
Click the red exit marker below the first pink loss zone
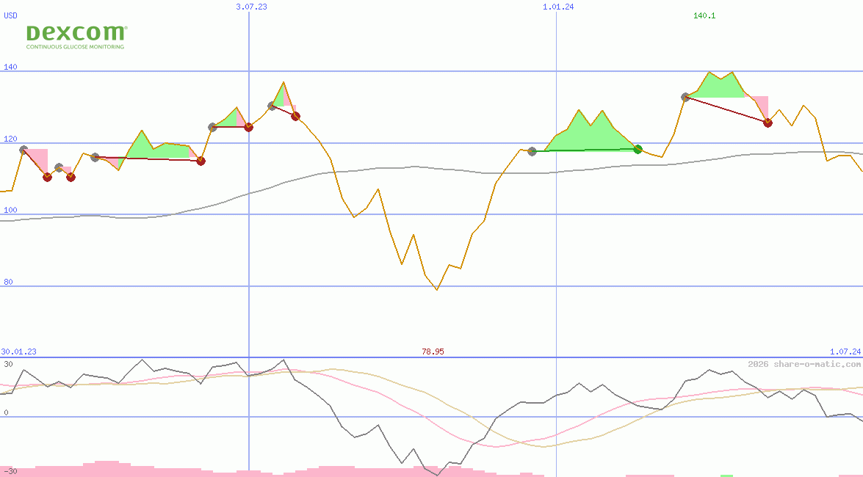click(47, 176)
